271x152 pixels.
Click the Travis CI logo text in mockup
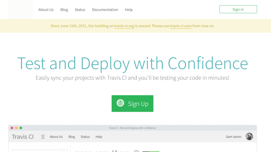coord(23,137)
